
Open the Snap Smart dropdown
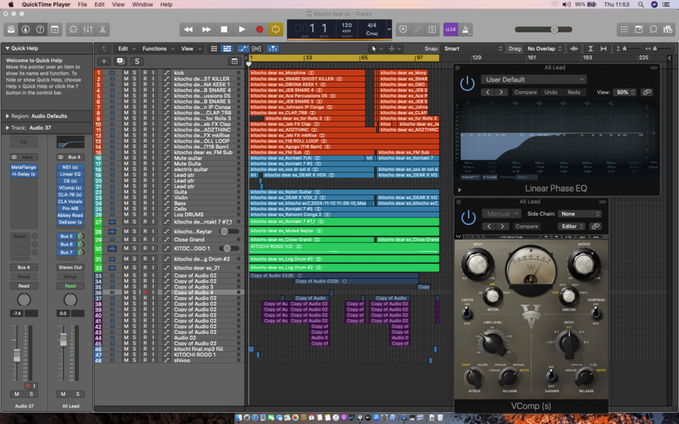coord(473,49)
